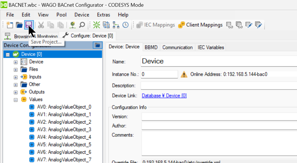Click the Name input field
The width and height of the screenshot is (297, 163).
(x=219, y=61)
